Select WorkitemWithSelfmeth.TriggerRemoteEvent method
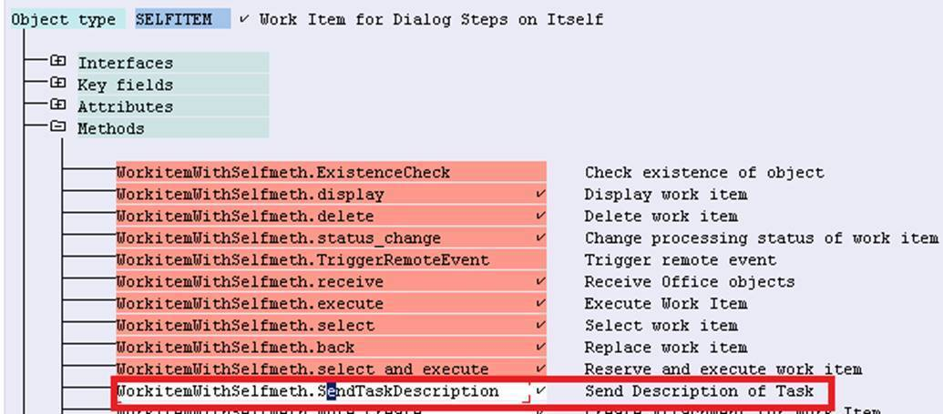The image size is (943, 414). 302,260
